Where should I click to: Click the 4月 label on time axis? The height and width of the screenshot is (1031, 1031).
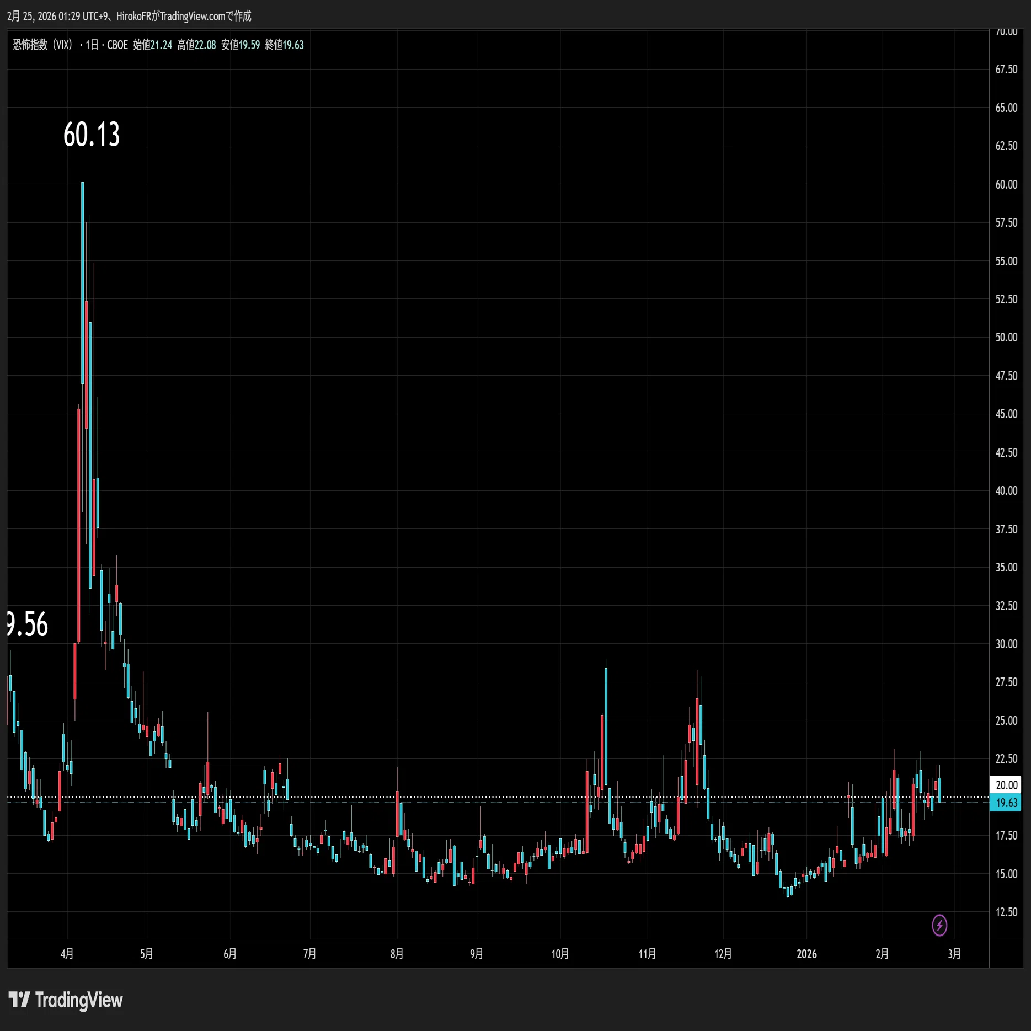[67, 954]
